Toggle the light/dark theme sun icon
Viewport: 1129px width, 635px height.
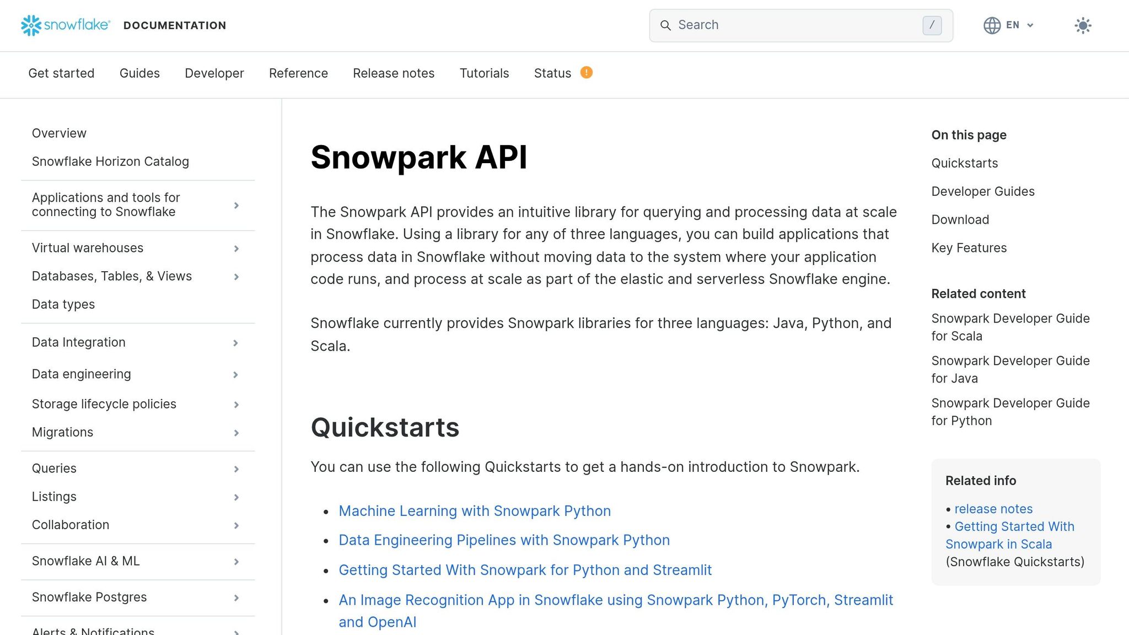[1083, 25]
